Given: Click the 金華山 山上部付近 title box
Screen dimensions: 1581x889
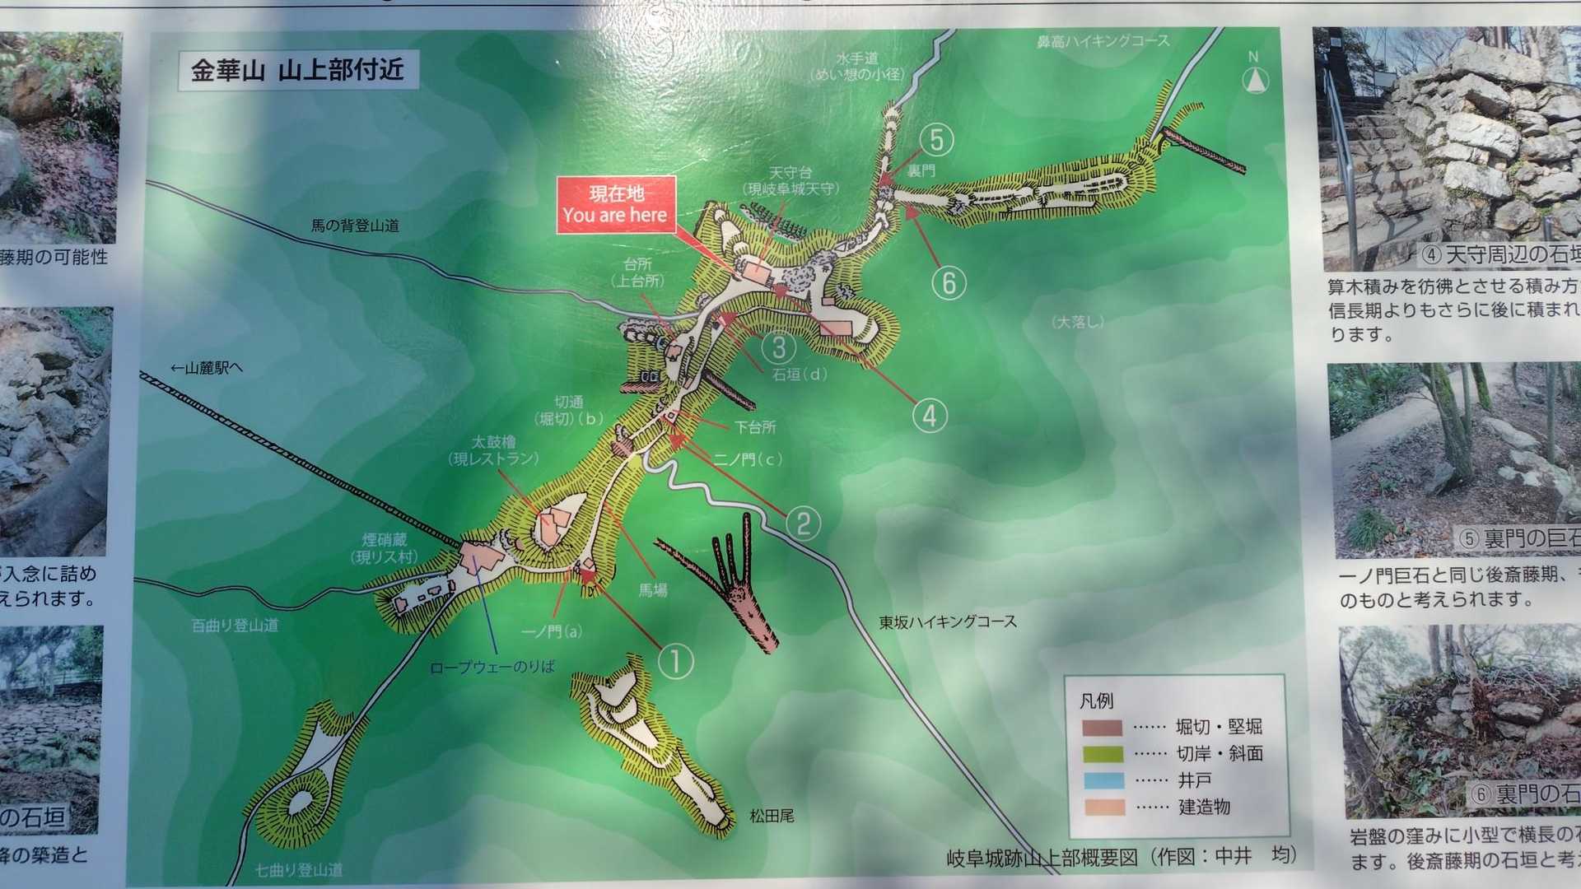Looking at the screenshot, I should click(x=297, y=71).
